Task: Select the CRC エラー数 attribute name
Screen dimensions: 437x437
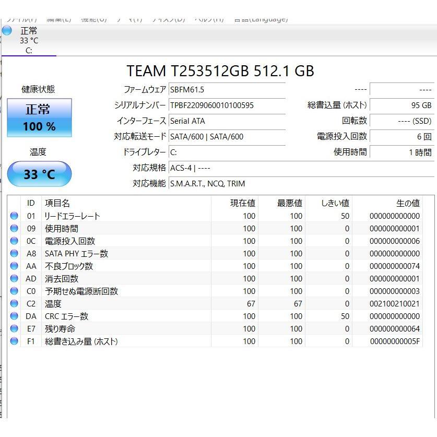Action: point(66,316)
